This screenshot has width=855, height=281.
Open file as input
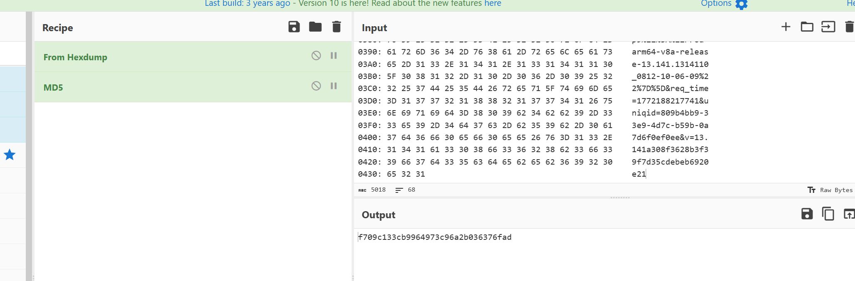click(x=828, y=27)
